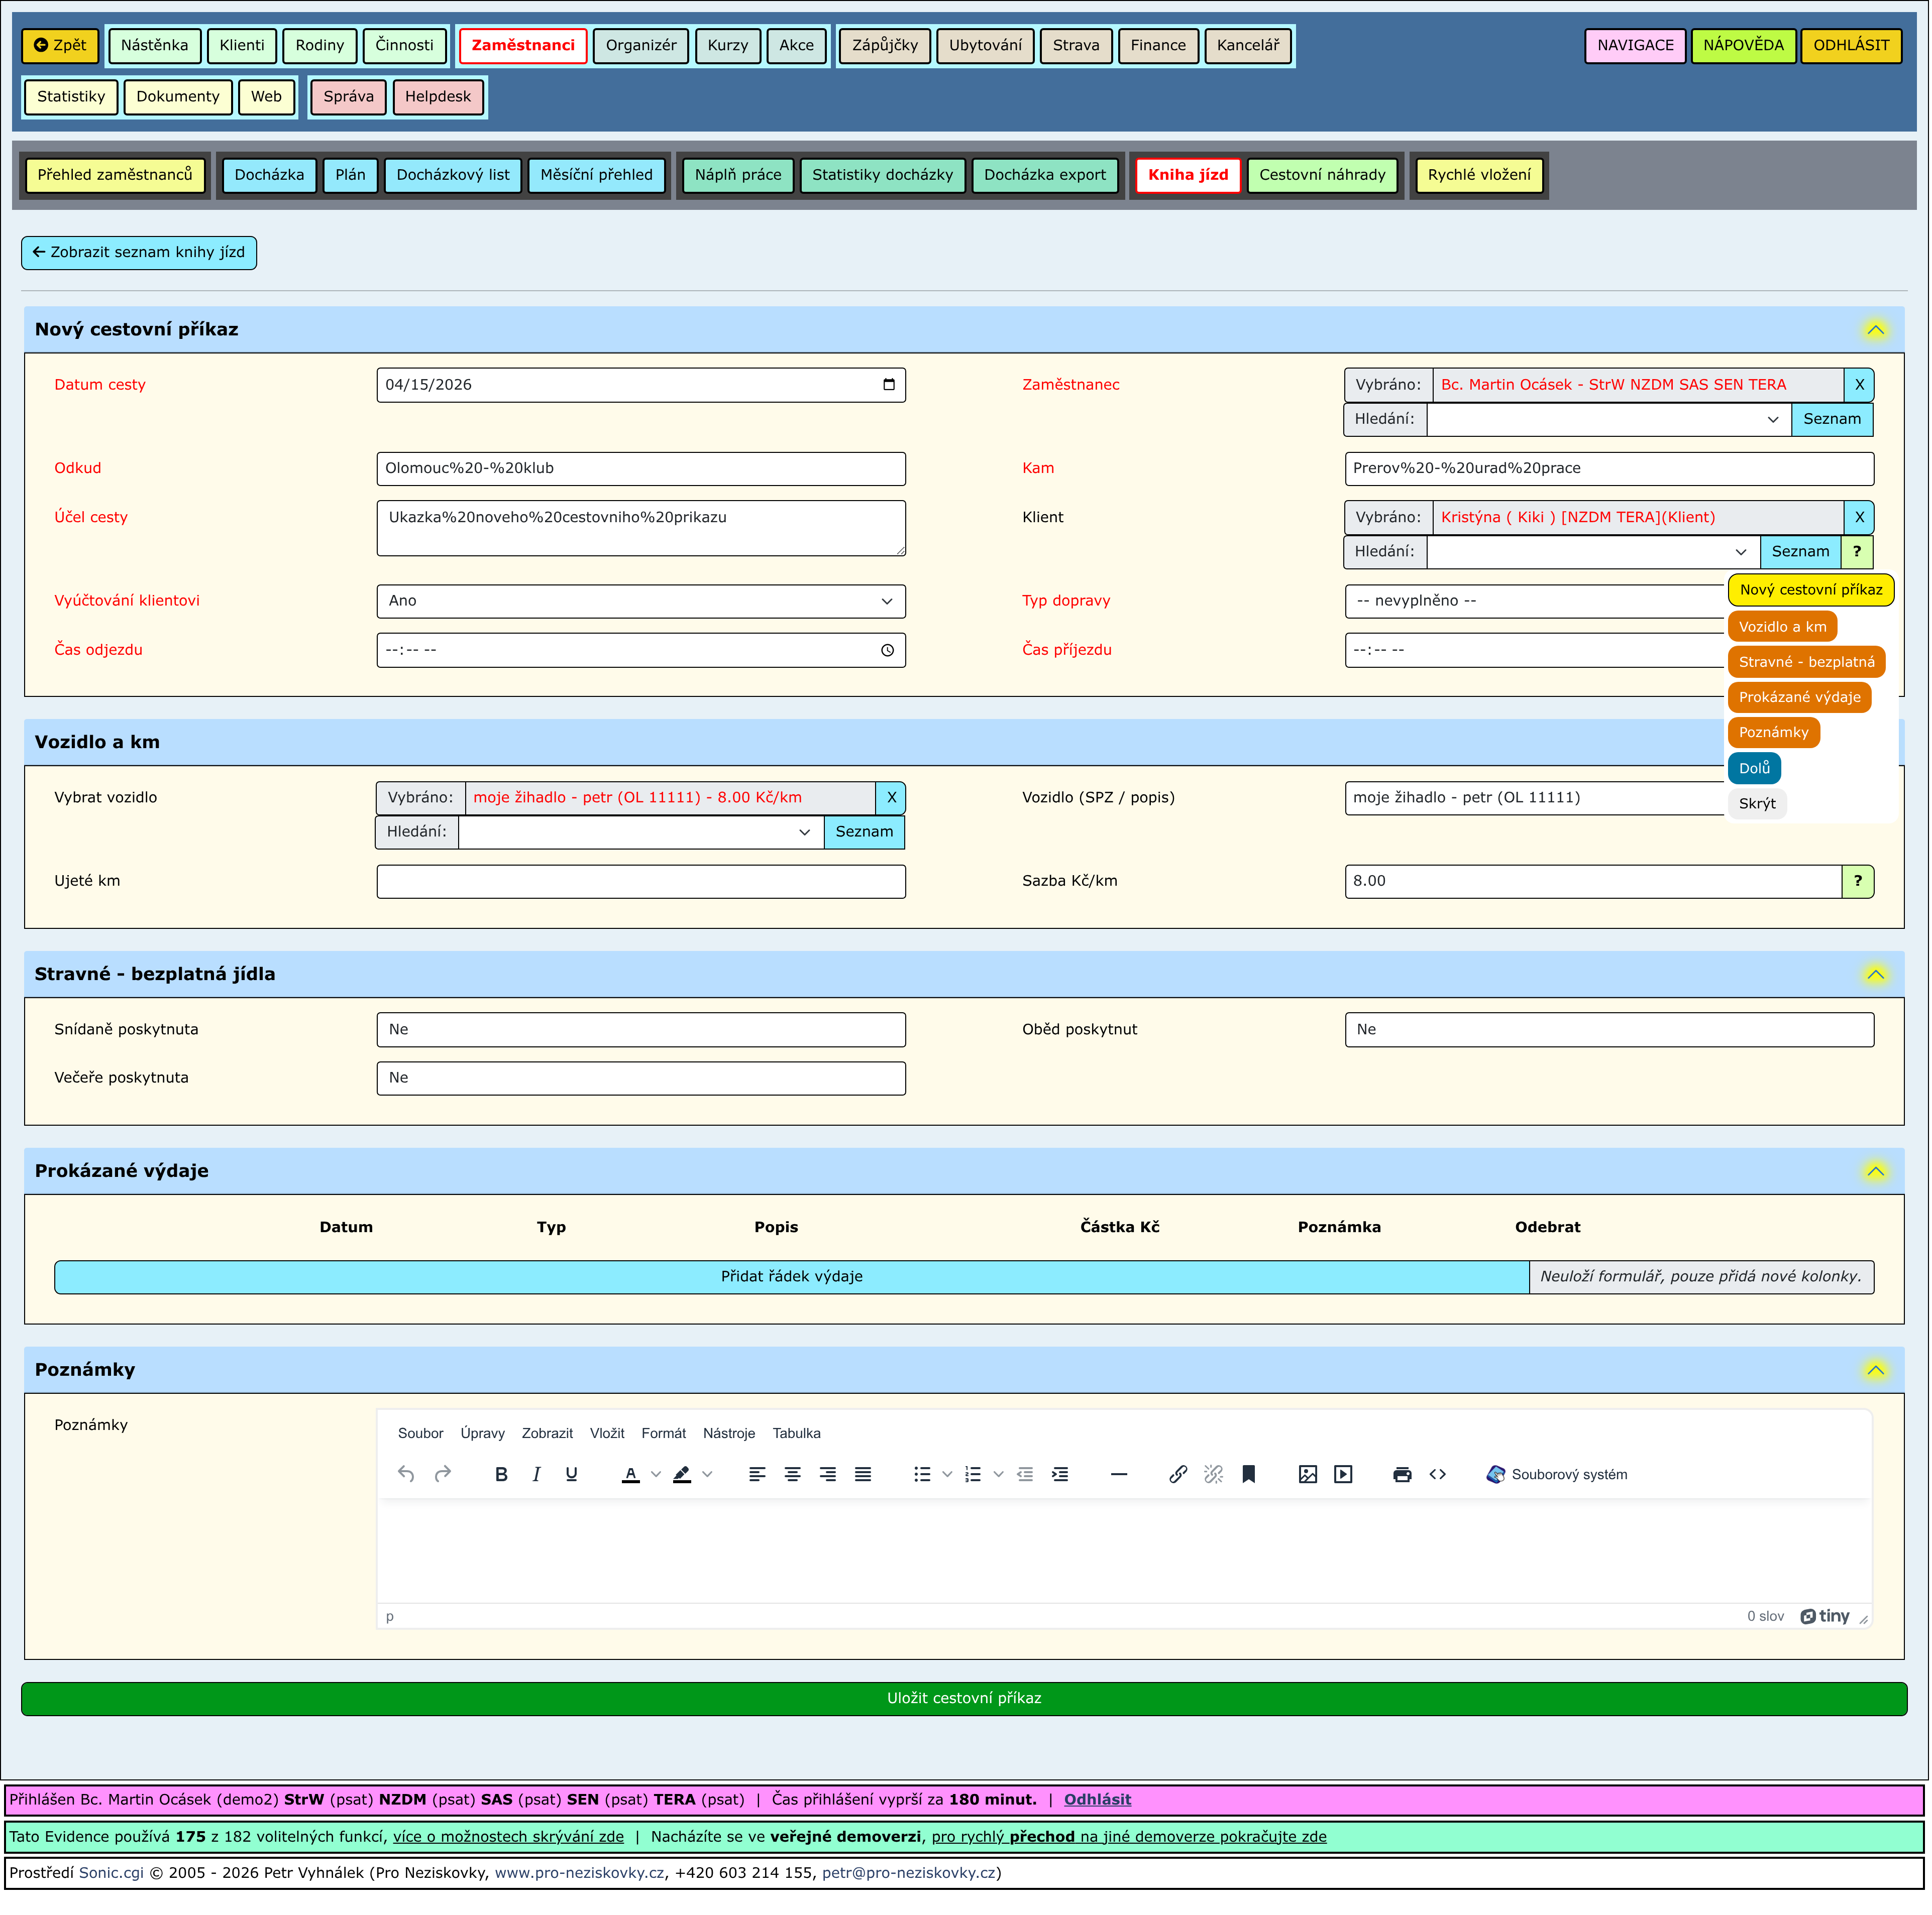Toggle bold formatting in notes editor
The height and width of the screenshot is (1915, 1932).
501,1475
